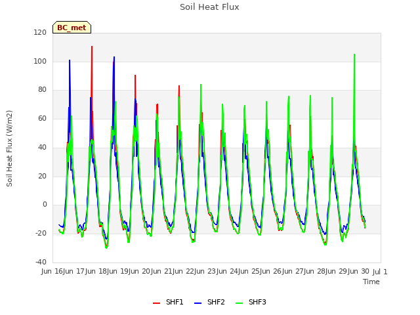This screenshot has height=315, width=420.
Task: Toggle the SHF3 legend entry
Action: coord(251,302)
